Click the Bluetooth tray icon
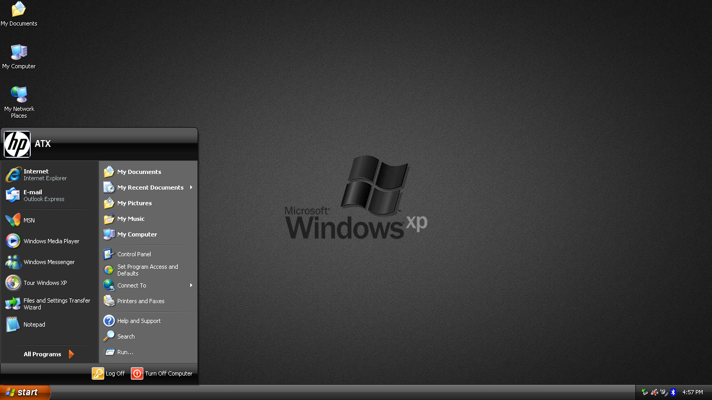This screenshot has height=400, width=712. (x=673, y=392)
